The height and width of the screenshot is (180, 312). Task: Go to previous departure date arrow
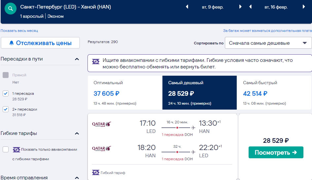click(187, 7)
